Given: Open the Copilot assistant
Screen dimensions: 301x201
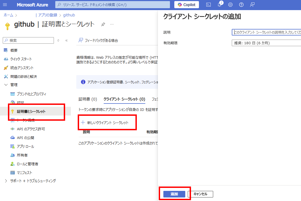Looking at the screenshot, I should pos(186,5).
